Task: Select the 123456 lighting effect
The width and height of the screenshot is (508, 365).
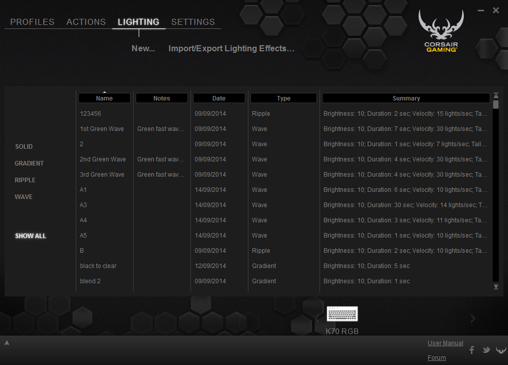Action: 90,114
